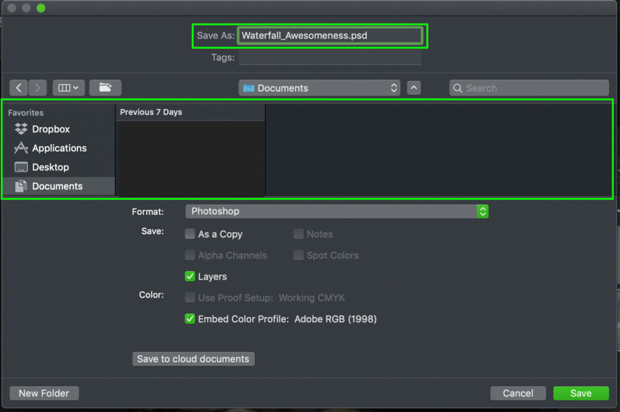Viewport: 620px width, 412px height.
Task: Open the column view options button
Action: pos(68,88)
